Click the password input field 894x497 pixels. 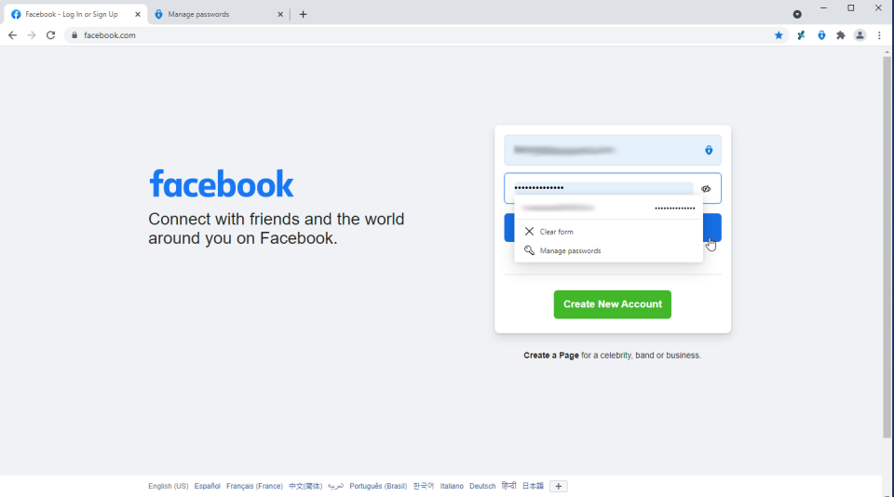coord(613,188)
